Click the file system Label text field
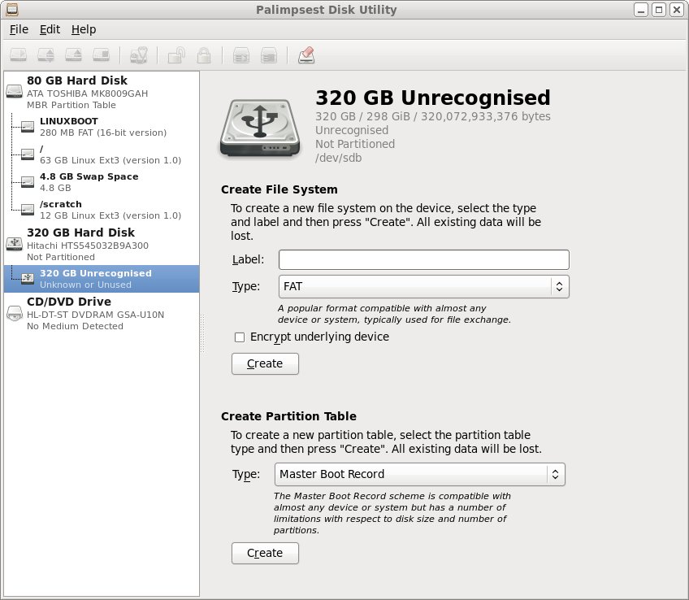Viewport: 689px width, 600px height. coord(423,259)
